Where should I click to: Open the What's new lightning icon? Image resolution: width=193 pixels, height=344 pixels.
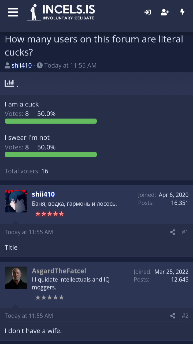(183, 12)
